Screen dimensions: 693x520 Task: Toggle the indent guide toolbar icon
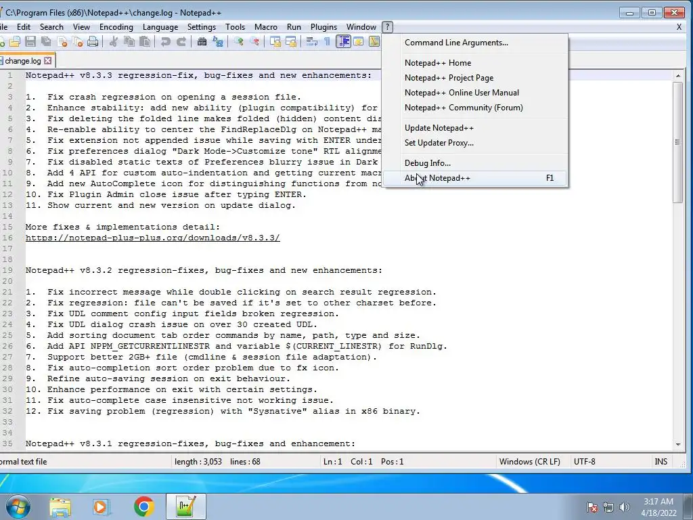tap(343, 41)
